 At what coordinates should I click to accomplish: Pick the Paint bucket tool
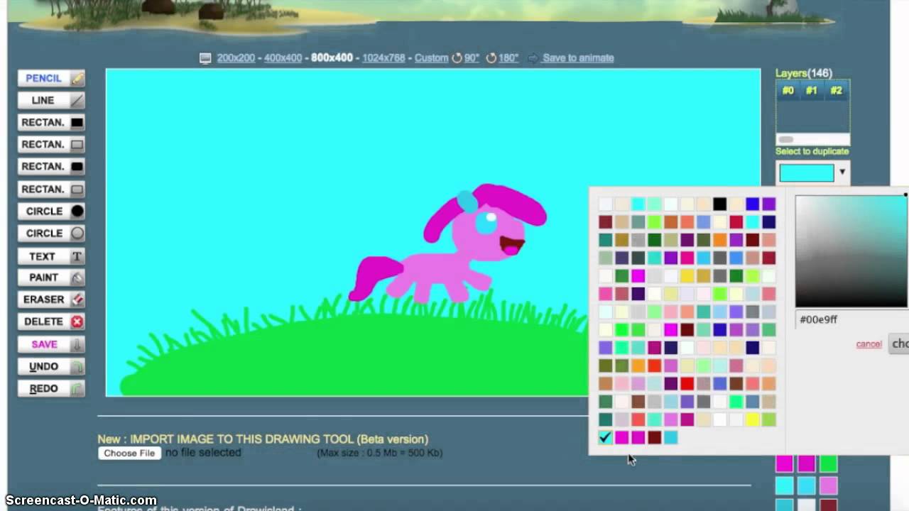(x=51, y=278)
